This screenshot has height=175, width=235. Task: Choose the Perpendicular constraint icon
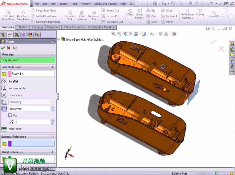coord(4,88)
